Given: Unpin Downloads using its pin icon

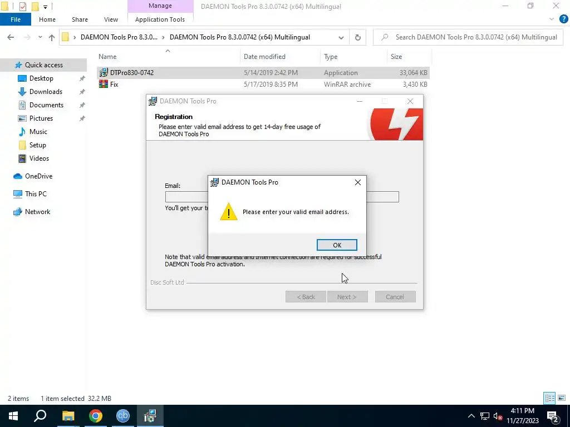Looking at the screenshot, I should tap(82, 92).
